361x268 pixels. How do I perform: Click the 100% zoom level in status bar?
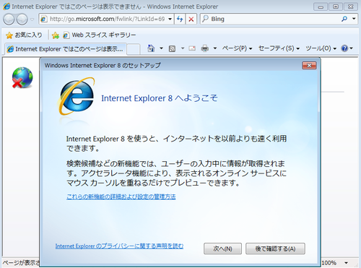[x=329, y=263]
